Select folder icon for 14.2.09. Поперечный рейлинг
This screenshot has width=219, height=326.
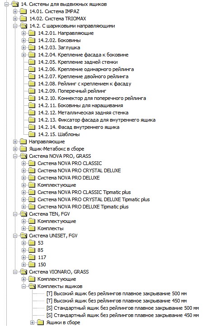click(32, 91)
